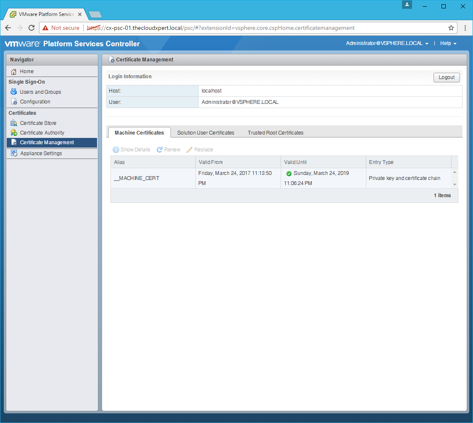Switch to Solution User Certificates tab
The image size is (473, 423).
coord(205,133)
